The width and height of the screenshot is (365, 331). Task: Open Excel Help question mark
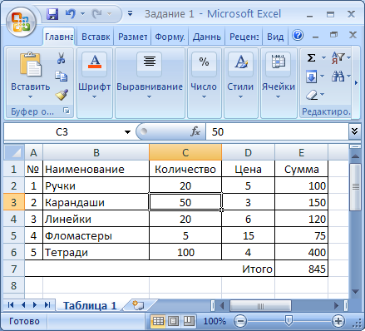click(298, 36)
